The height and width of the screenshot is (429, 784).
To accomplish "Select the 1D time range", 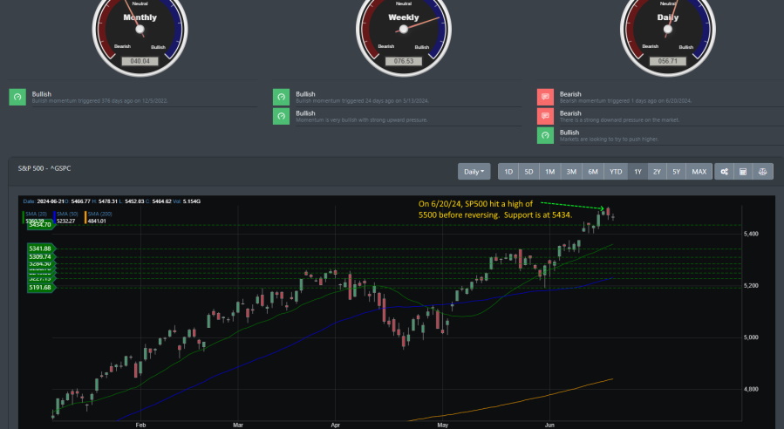I will (x=508, y=172).
